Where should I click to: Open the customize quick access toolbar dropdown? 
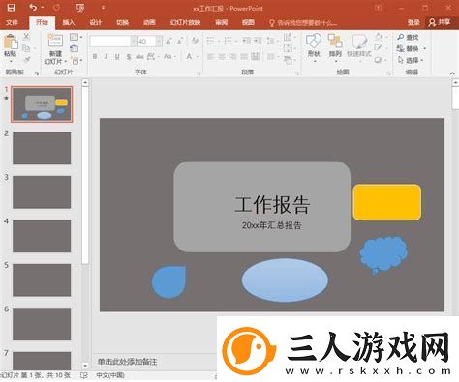coord(103,8)
